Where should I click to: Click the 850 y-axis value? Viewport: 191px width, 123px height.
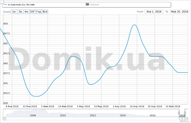6,24
